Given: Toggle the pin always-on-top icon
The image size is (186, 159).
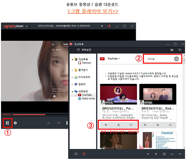Looking at the screenshot, I should click(x=109, y=26).
